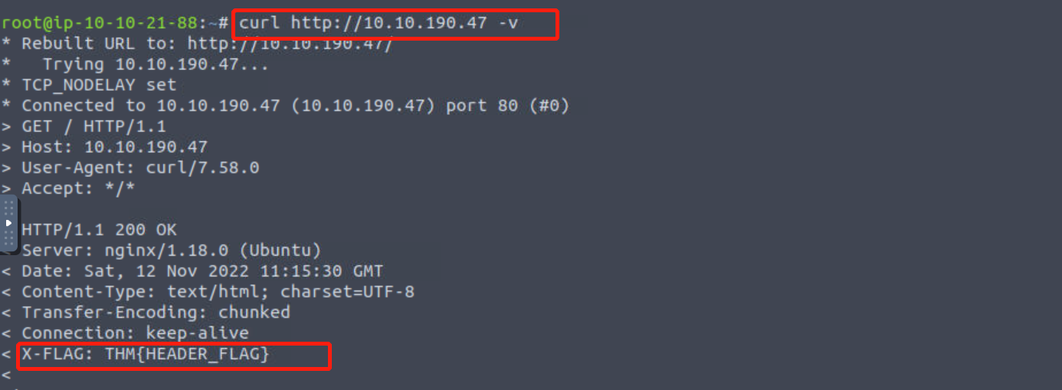This screenshot has height=390, width=1062.
Task: Click the root@ip-10-10-21-88 prompt text
Action: pyautogui.click(x=98, y=23)
